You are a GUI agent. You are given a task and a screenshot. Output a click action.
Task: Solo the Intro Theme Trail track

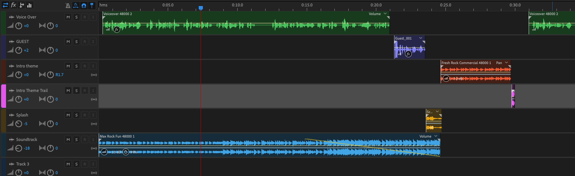coord(76,90)
